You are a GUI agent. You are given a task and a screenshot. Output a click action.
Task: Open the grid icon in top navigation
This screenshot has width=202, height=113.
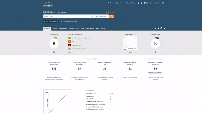[x=138, y=3]
